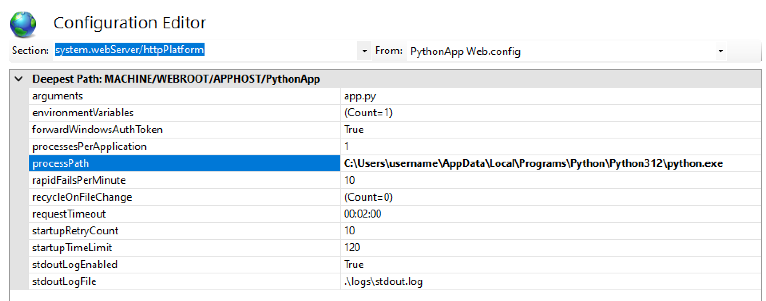Open the Section dropdown arrow

pyautogui.click(x=364, y=51)
